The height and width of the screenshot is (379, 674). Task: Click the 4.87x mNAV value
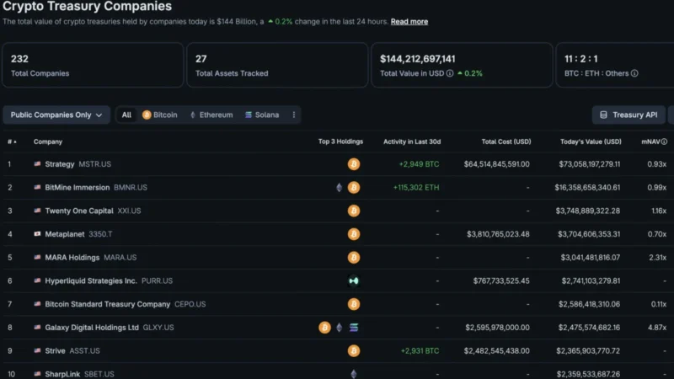pos(657,328)
